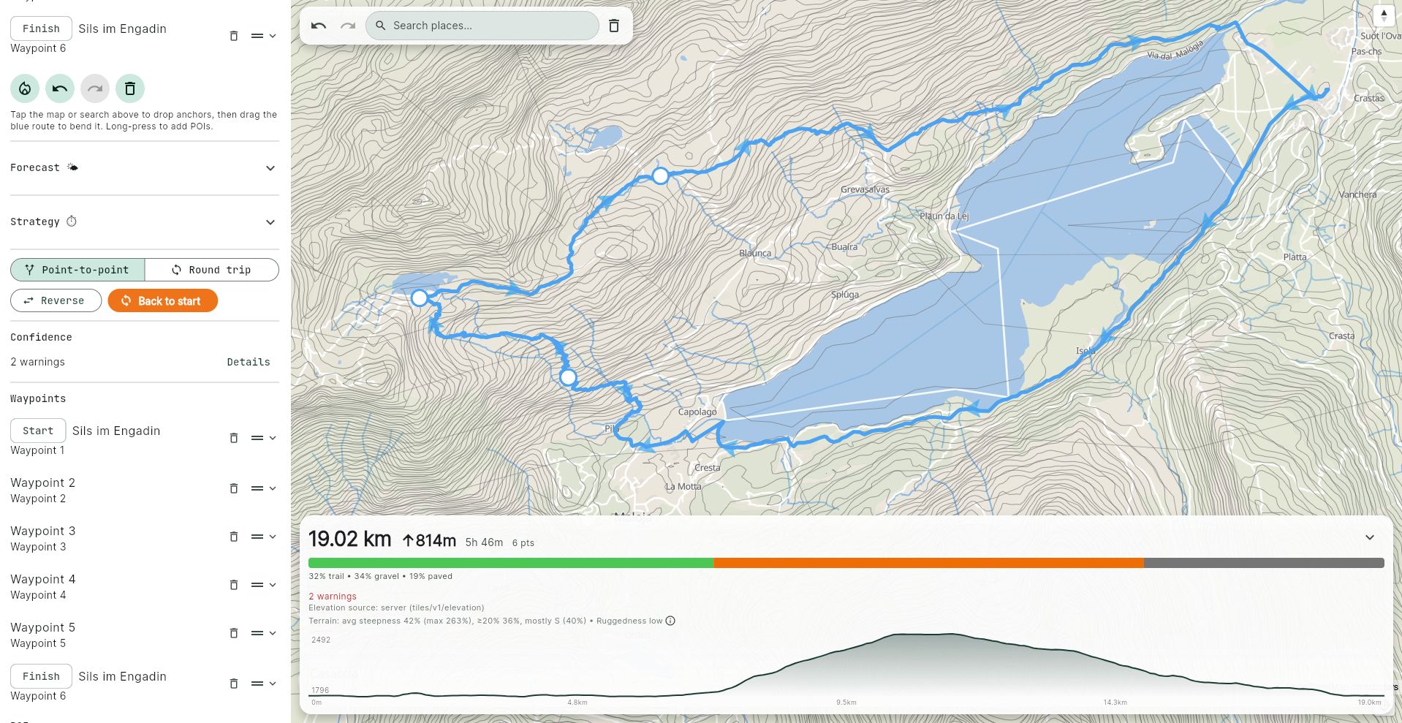Image resolution: width=1402 pixels, height=723 pixels.
Task: Click the drag handle next to Waypoint 2
Action: (x=255, y=488)
